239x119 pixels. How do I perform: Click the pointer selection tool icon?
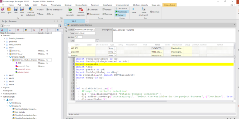click(66, 24)
